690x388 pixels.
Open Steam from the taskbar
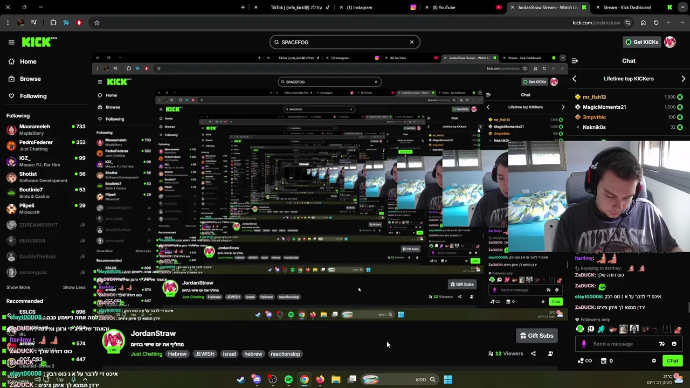click(x=240, y=379)
